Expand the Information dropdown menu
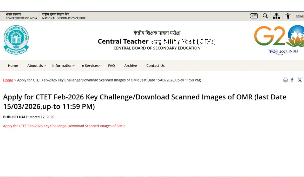This screenshot has width=304, height=177. pos(64,65)
